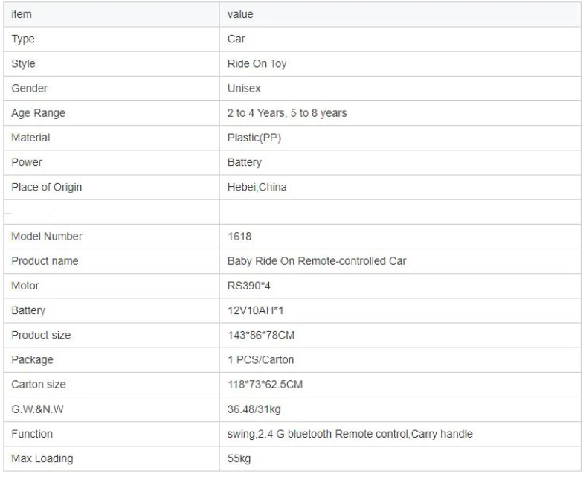Click the "Model Number" label cell
Screen dimensions: 586x477
(47, 237)
